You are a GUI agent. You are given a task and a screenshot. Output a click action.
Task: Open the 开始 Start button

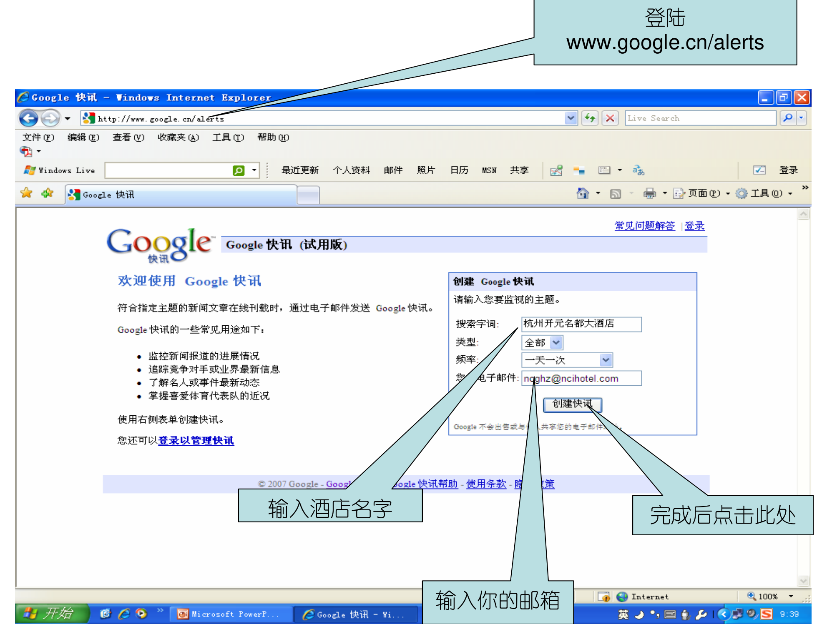(52, 613)
